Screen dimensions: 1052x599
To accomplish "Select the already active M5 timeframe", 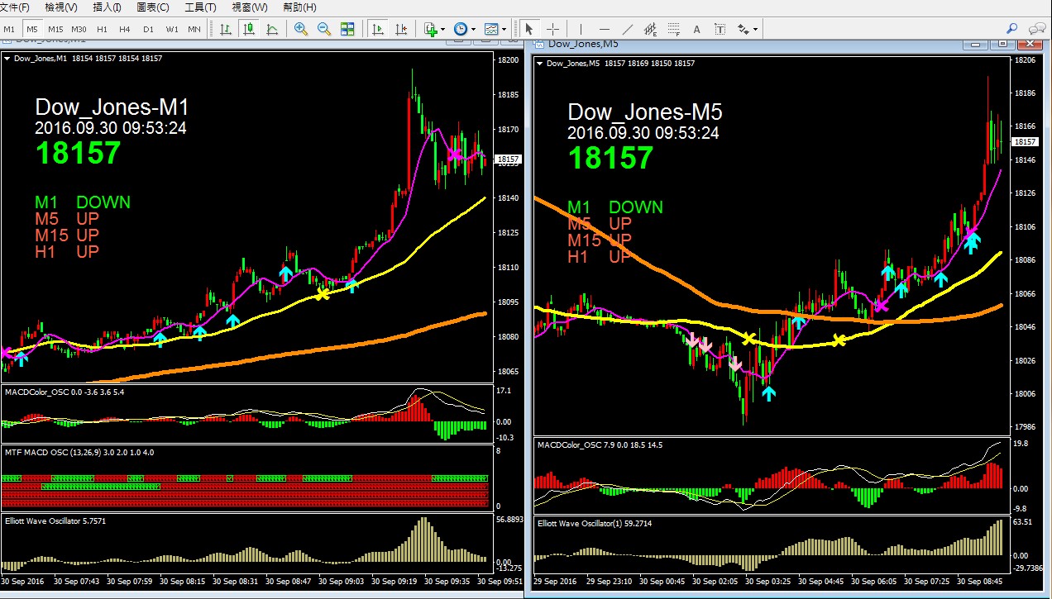I will 32,29.
